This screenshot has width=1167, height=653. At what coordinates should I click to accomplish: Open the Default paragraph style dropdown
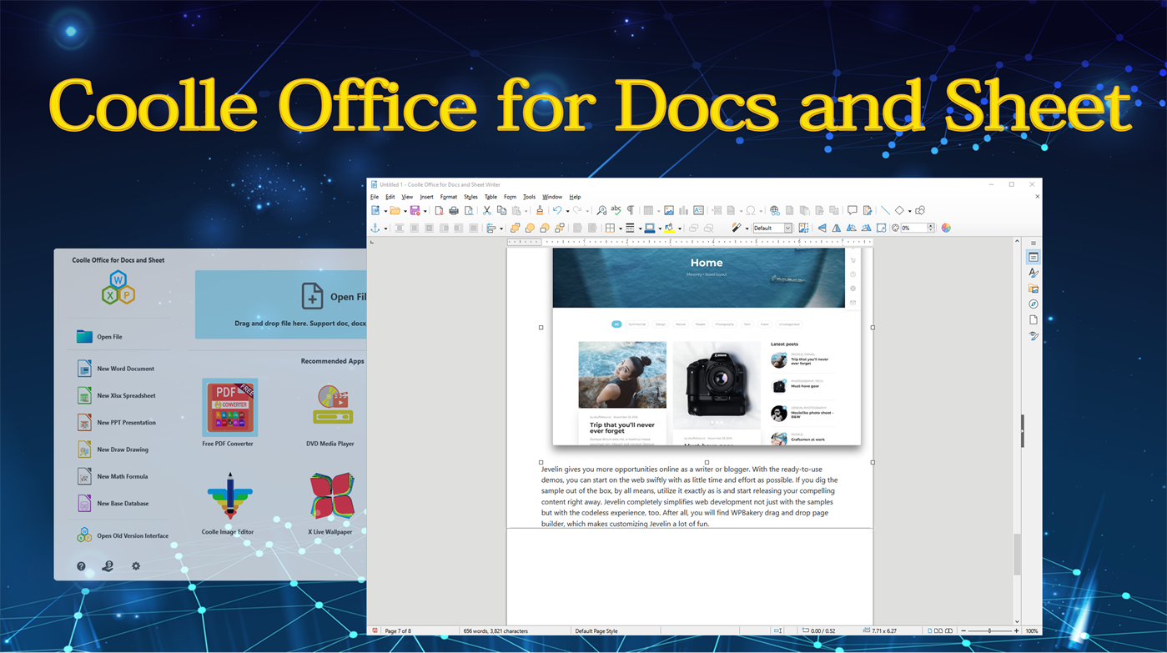(x=787, y=228)
